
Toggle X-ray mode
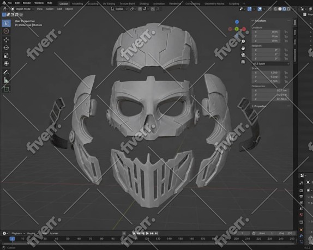(270, 9)
